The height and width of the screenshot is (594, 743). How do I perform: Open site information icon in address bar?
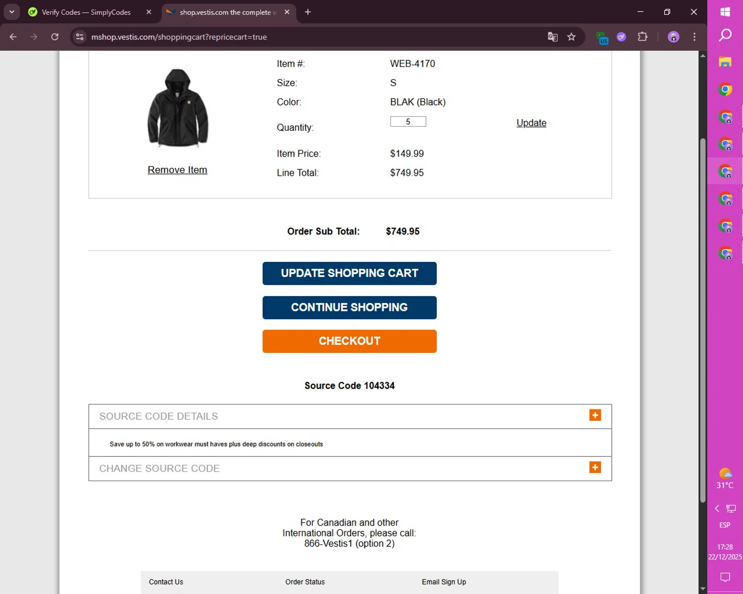80,37
